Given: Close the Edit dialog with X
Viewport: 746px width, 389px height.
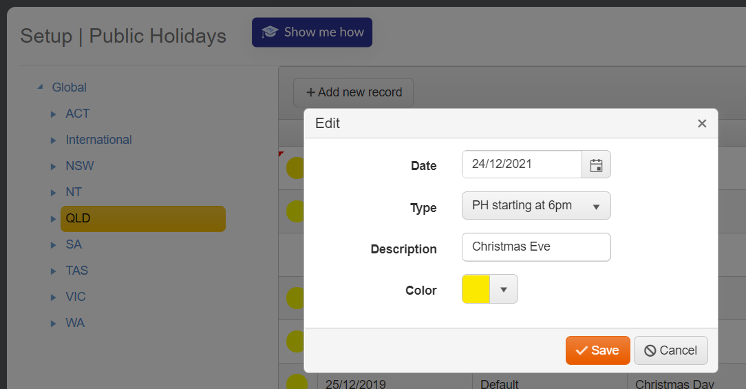Looking at the screenshot, I should click(702, 123).
